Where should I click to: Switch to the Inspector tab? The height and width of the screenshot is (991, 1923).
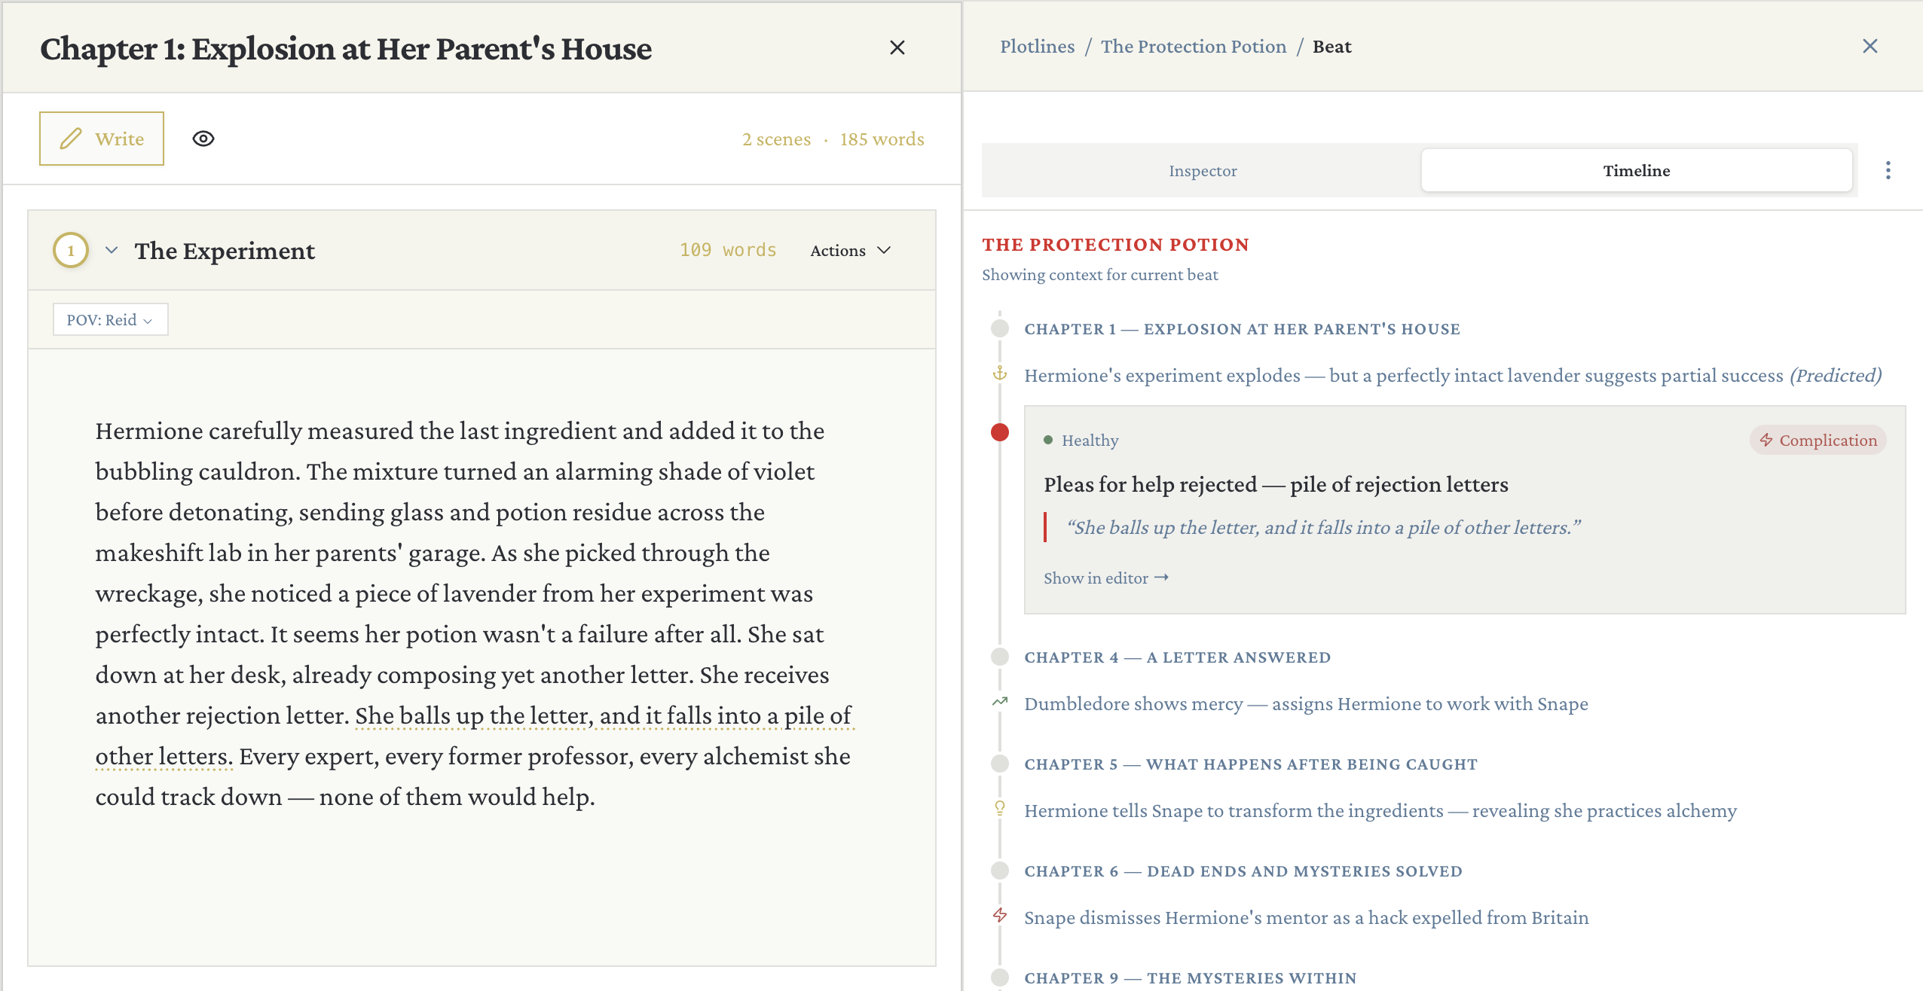point(1201,170)
